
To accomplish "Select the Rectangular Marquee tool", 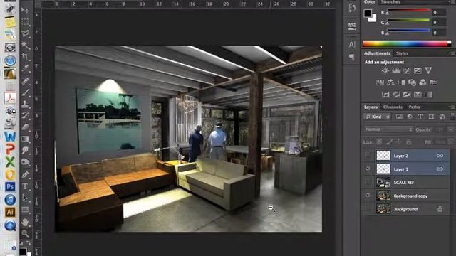I will pos(26,22).
